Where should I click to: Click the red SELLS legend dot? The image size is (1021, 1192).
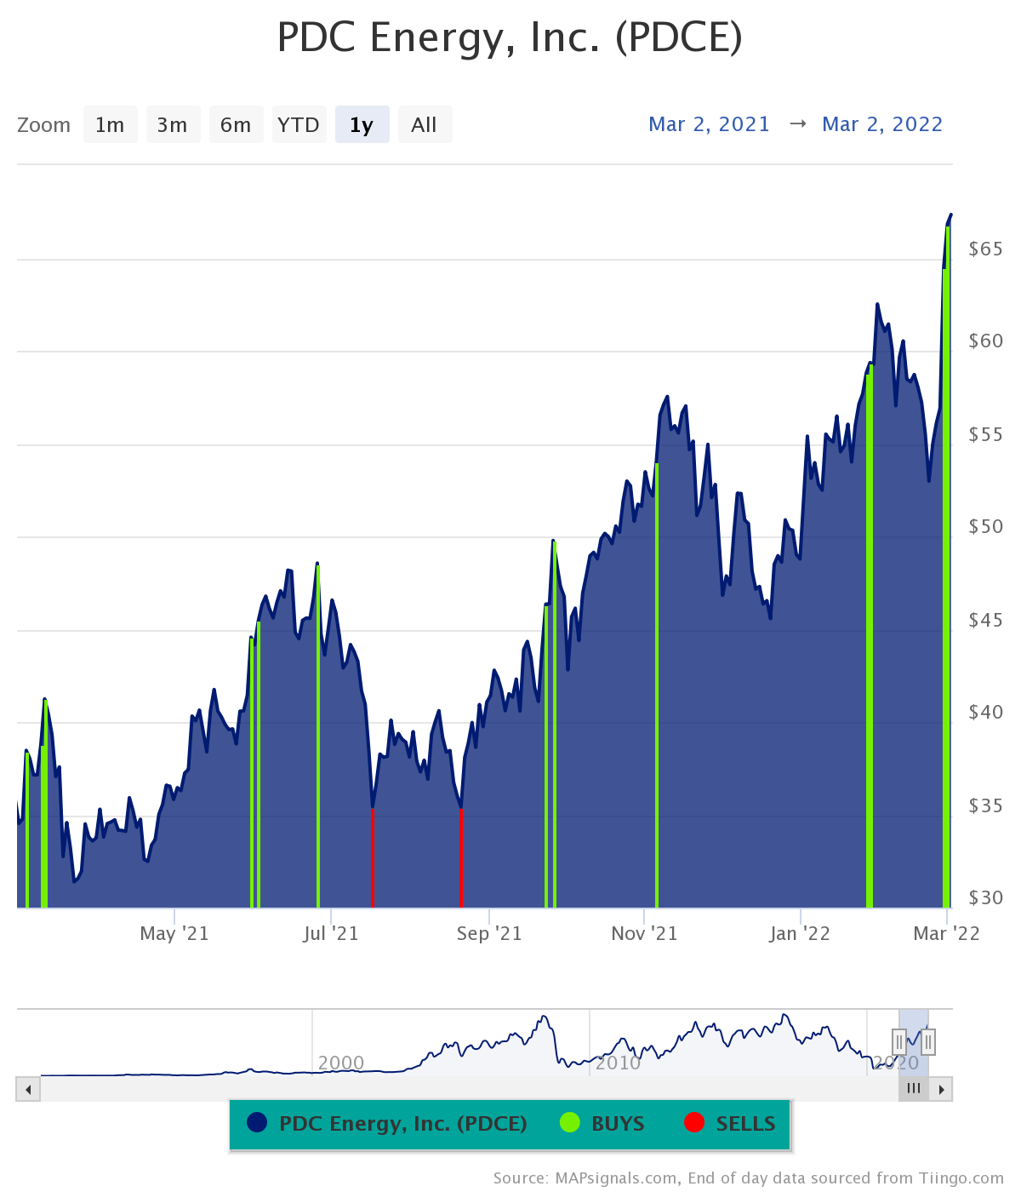[694, 1123]
